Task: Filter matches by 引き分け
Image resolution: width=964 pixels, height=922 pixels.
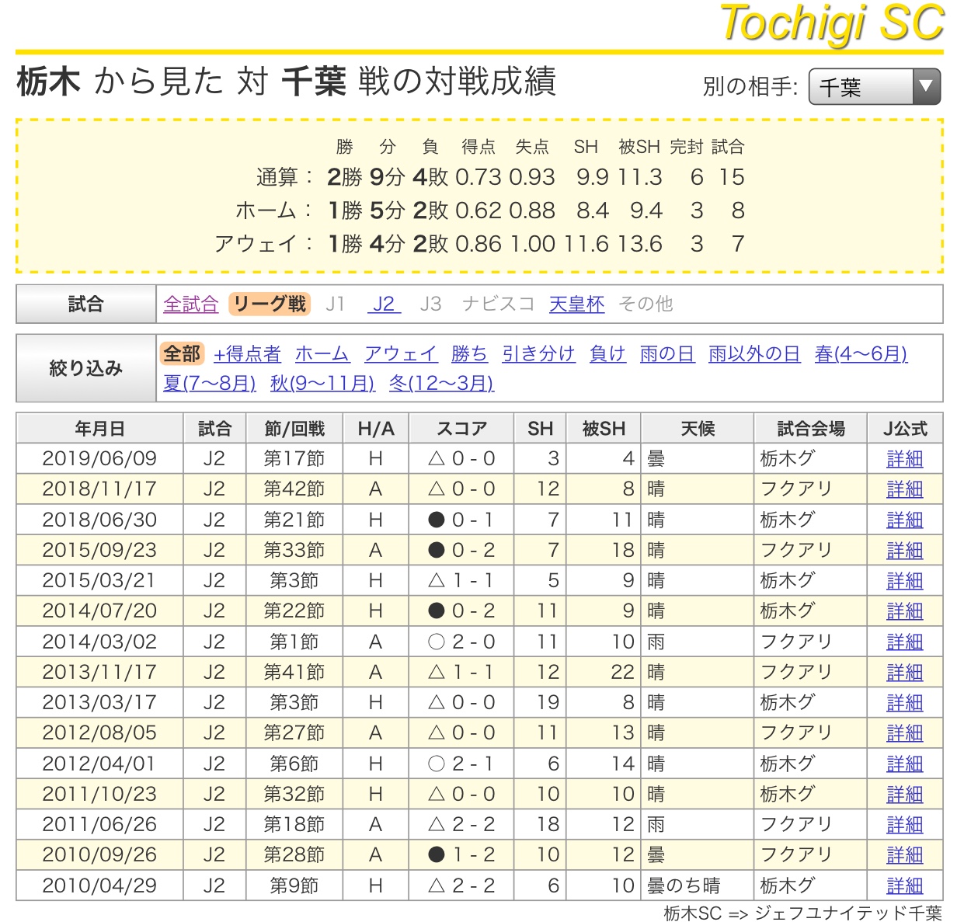Action: 538,354
